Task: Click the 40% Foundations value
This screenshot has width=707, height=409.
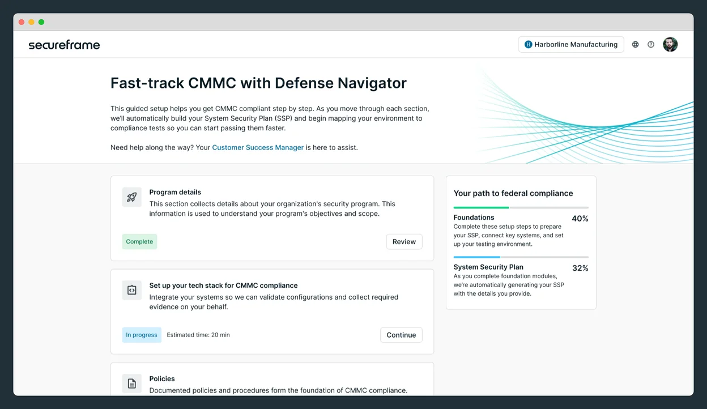Action: [x=580, y=219]
